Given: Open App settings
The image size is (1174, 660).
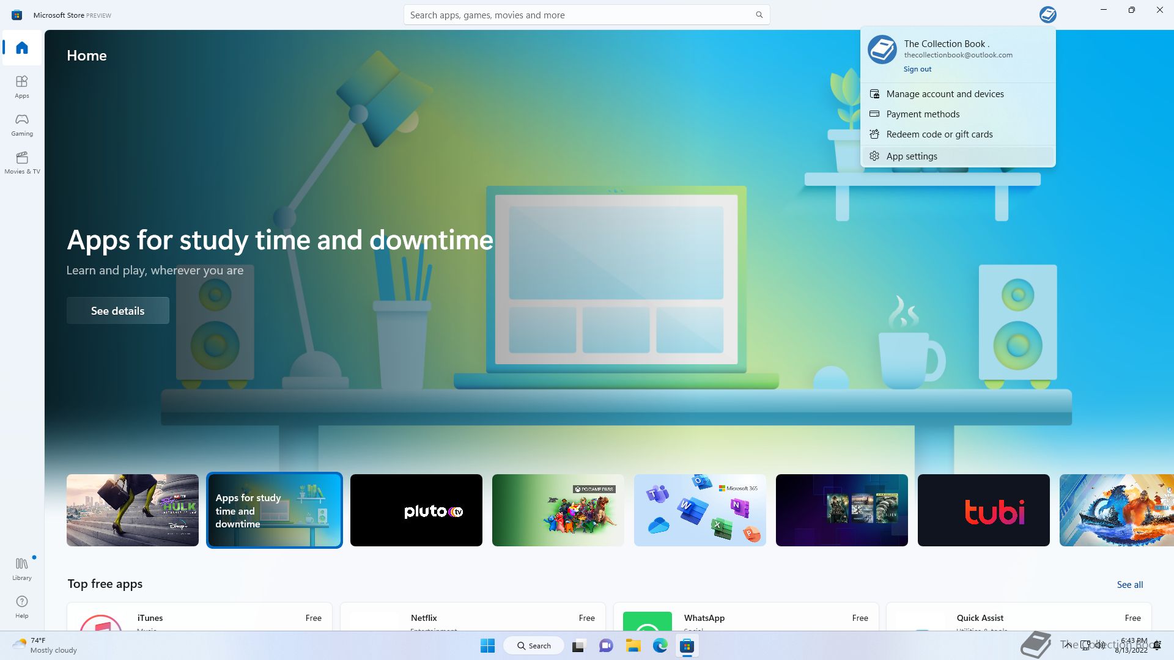Looking at the screenshot, I should pos(958,156).
